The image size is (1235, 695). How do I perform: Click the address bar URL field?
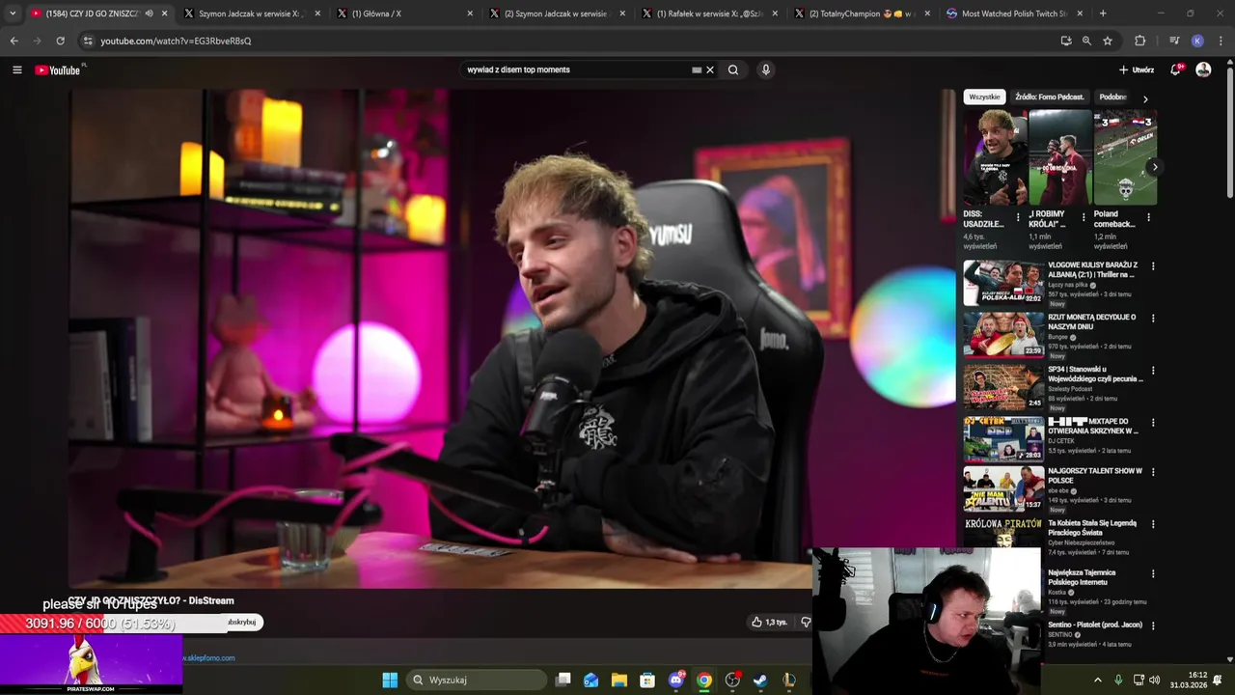(x=569, y=41)
